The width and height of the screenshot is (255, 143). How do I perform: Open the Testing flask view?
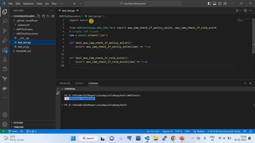5,60
